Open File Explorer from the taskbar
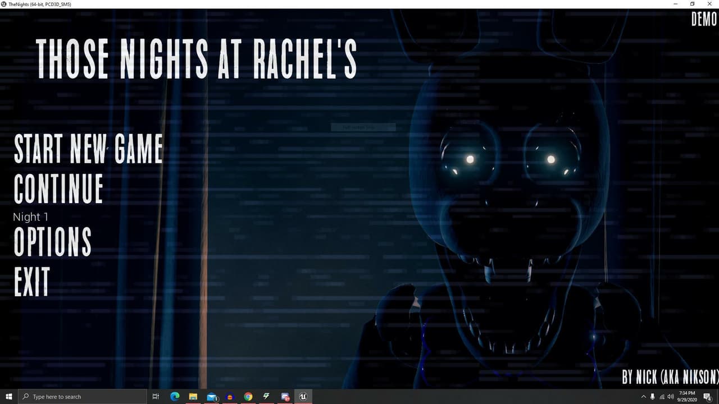719x404 pixels. tap(193, 397)
